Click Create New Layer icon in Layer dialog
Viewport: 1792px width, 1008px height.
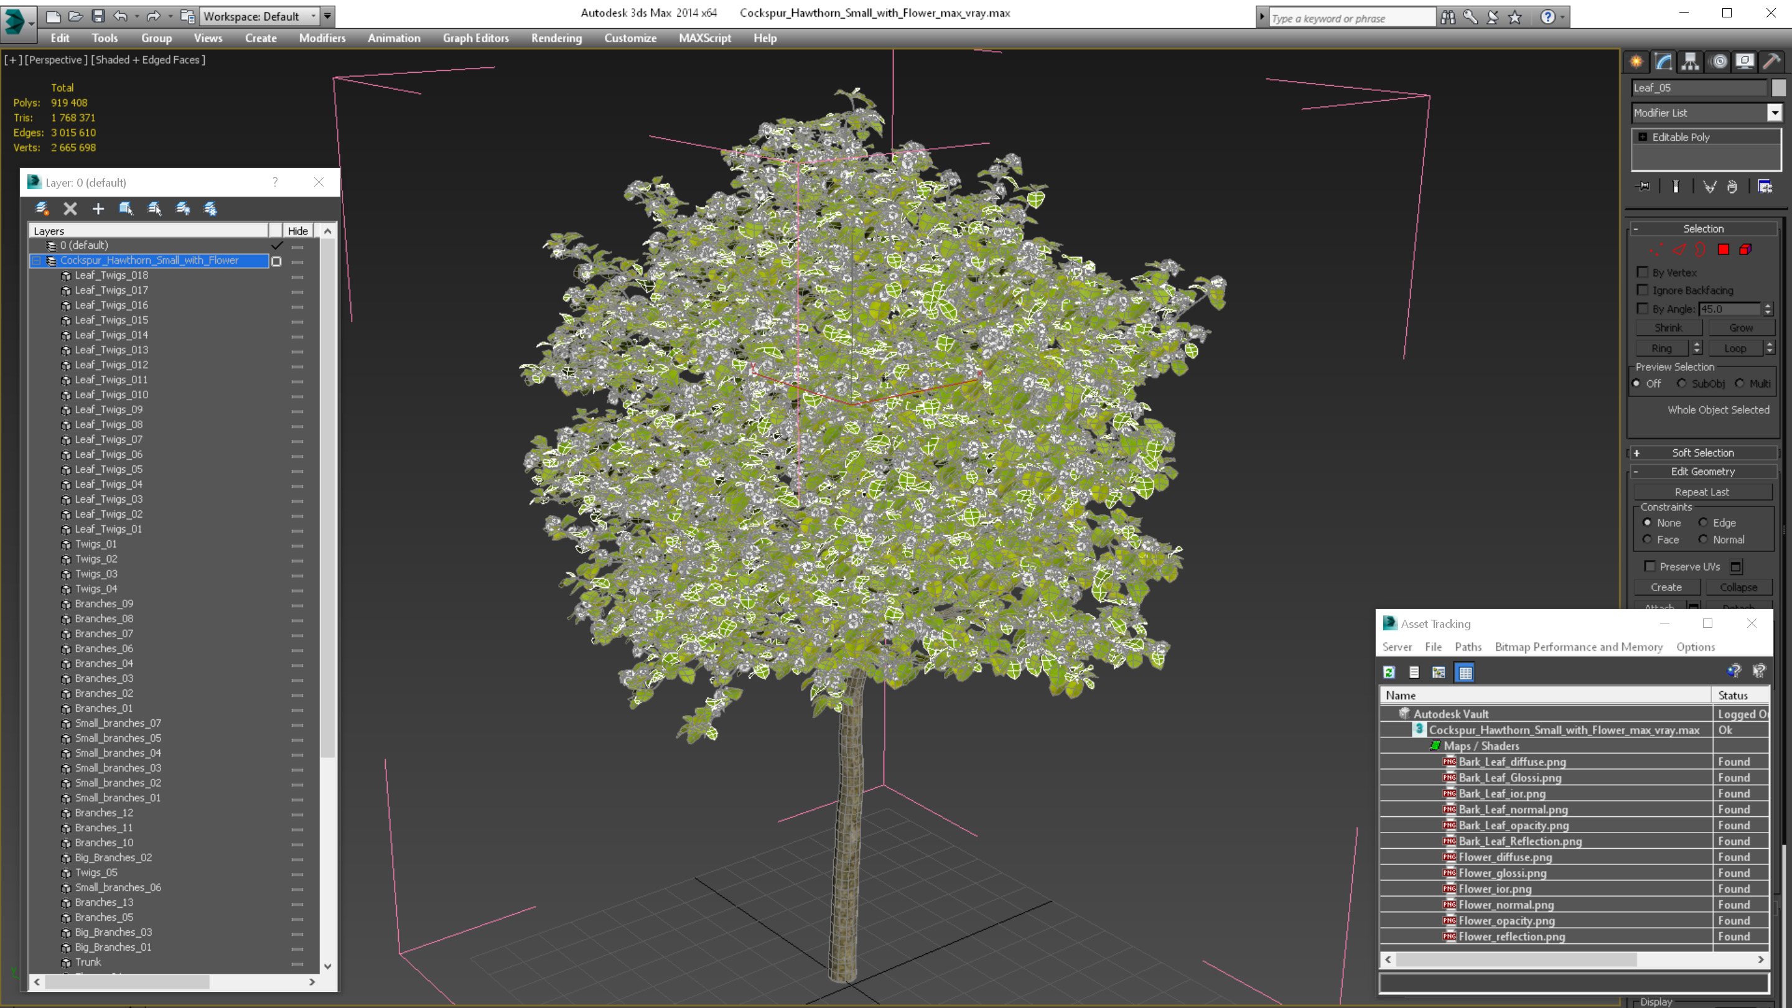[42, 208]
